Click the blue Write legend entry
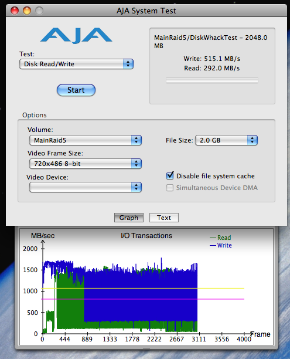This screenshot has width=290, height=359. [221, 245]
